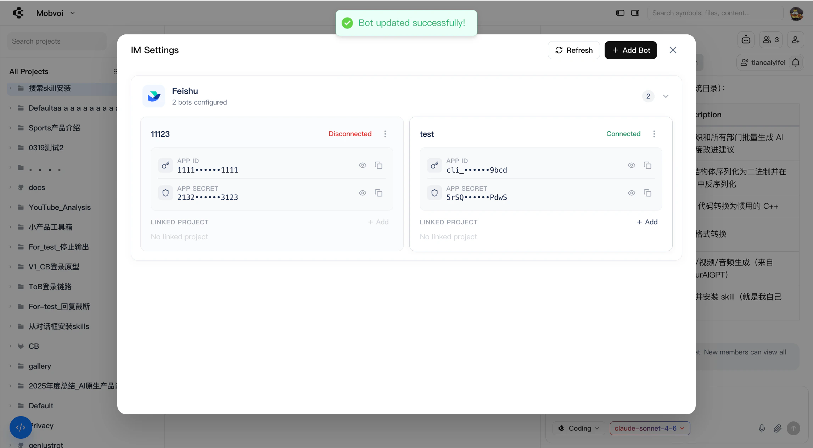The height and width of the screenshot is (448, 813).
Task: Reveal the 11123 bot App ID
Action: pos(363,166)
